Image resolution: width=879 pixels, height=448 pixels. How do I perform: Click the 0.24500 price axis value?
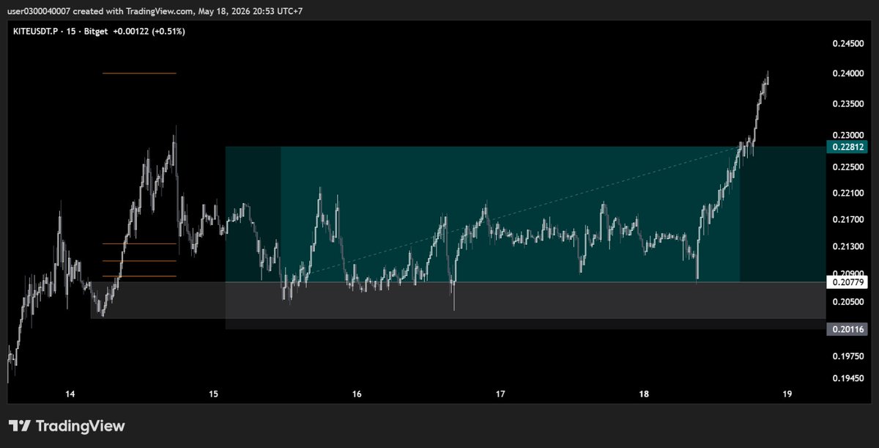[848, 44]
